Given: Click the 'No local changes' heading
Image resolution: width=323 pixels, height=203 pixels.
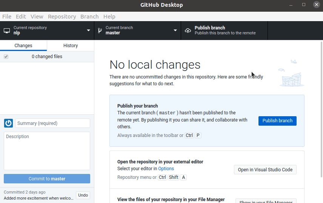Looking at the screenshot, I should [155, 65].
